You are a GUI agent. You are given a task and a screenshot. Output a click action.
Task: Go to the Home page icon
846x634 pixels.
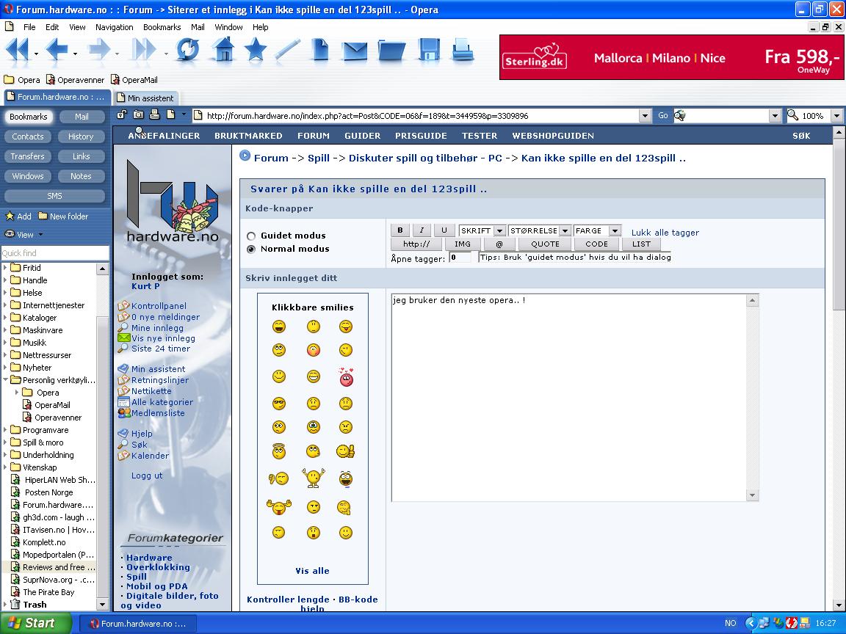tap(223, 50)
